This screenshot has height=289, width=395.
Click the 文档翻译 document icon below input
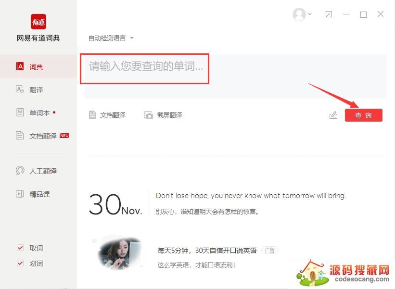[x=92, y=115]
